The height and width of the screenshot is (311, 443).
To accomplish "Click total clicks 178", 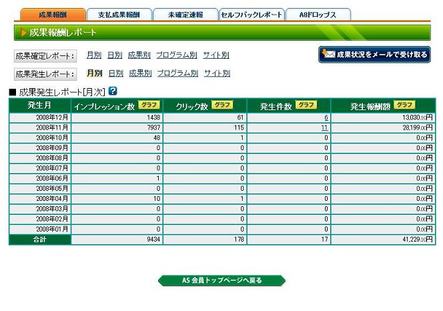I will point(239,240).
